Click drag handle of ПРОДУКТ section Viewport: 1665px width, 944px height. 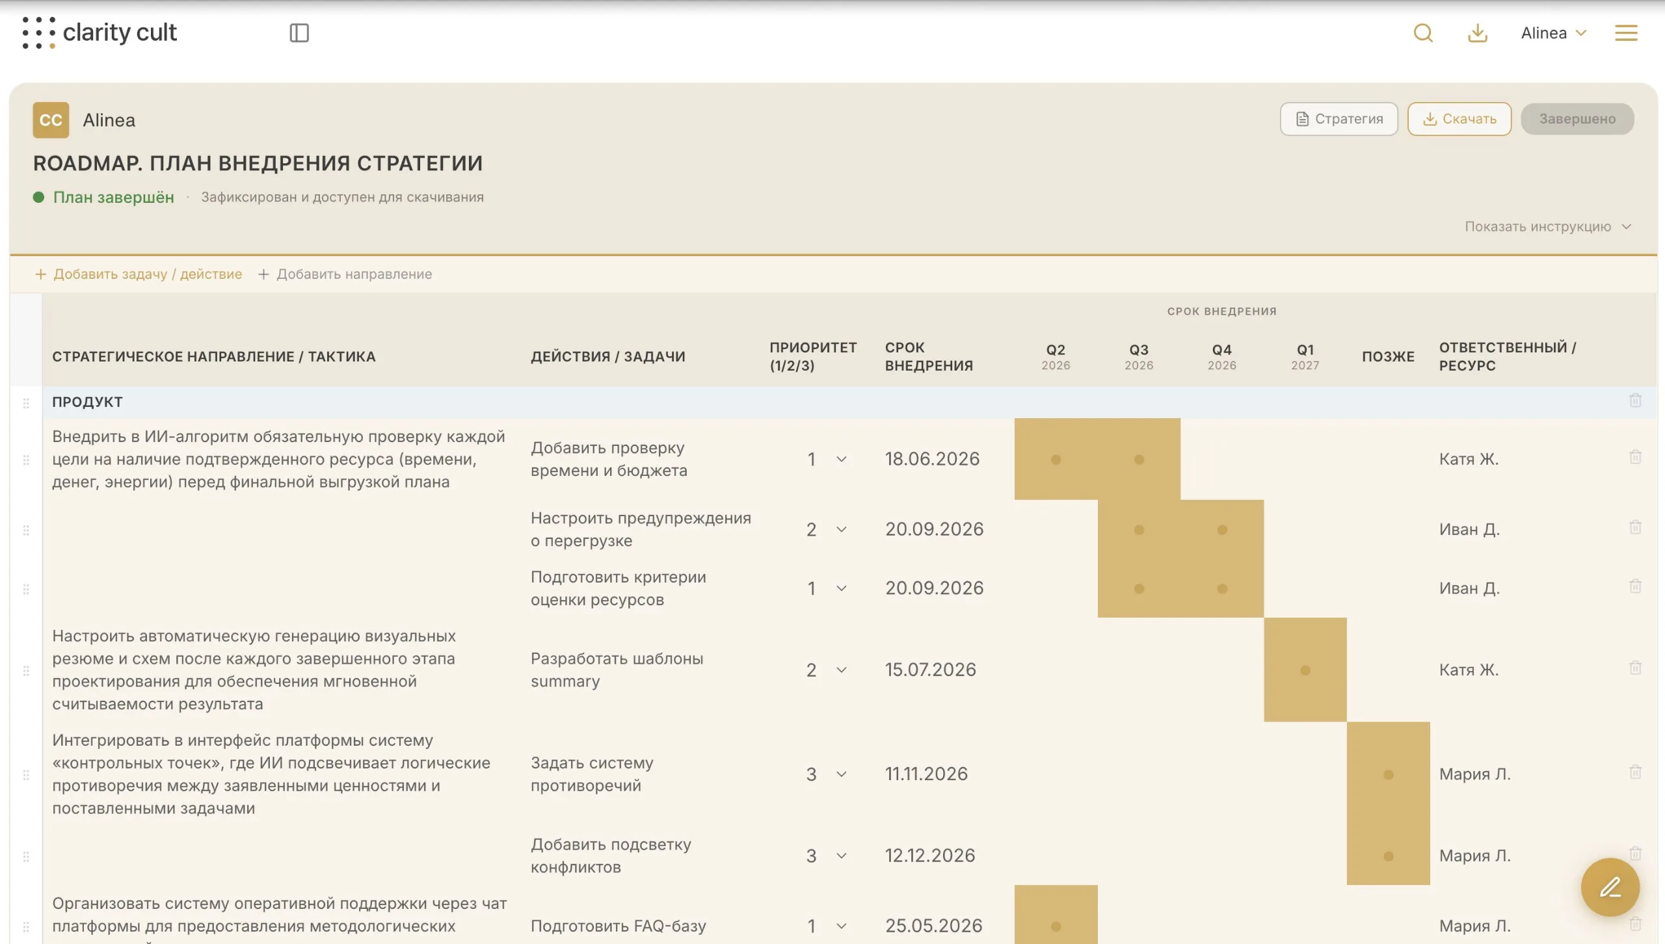26,403
